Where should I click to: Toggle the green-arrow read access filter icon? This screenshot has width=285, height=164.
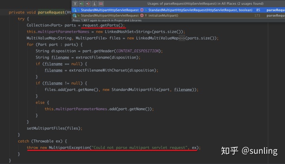[x=82, y=4]
